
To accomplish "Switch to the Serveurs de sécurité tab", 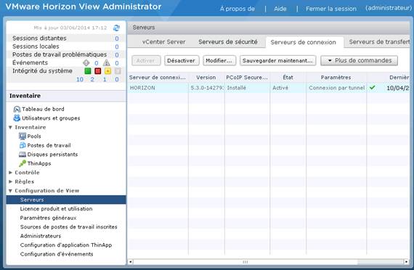I will [228, 42].
